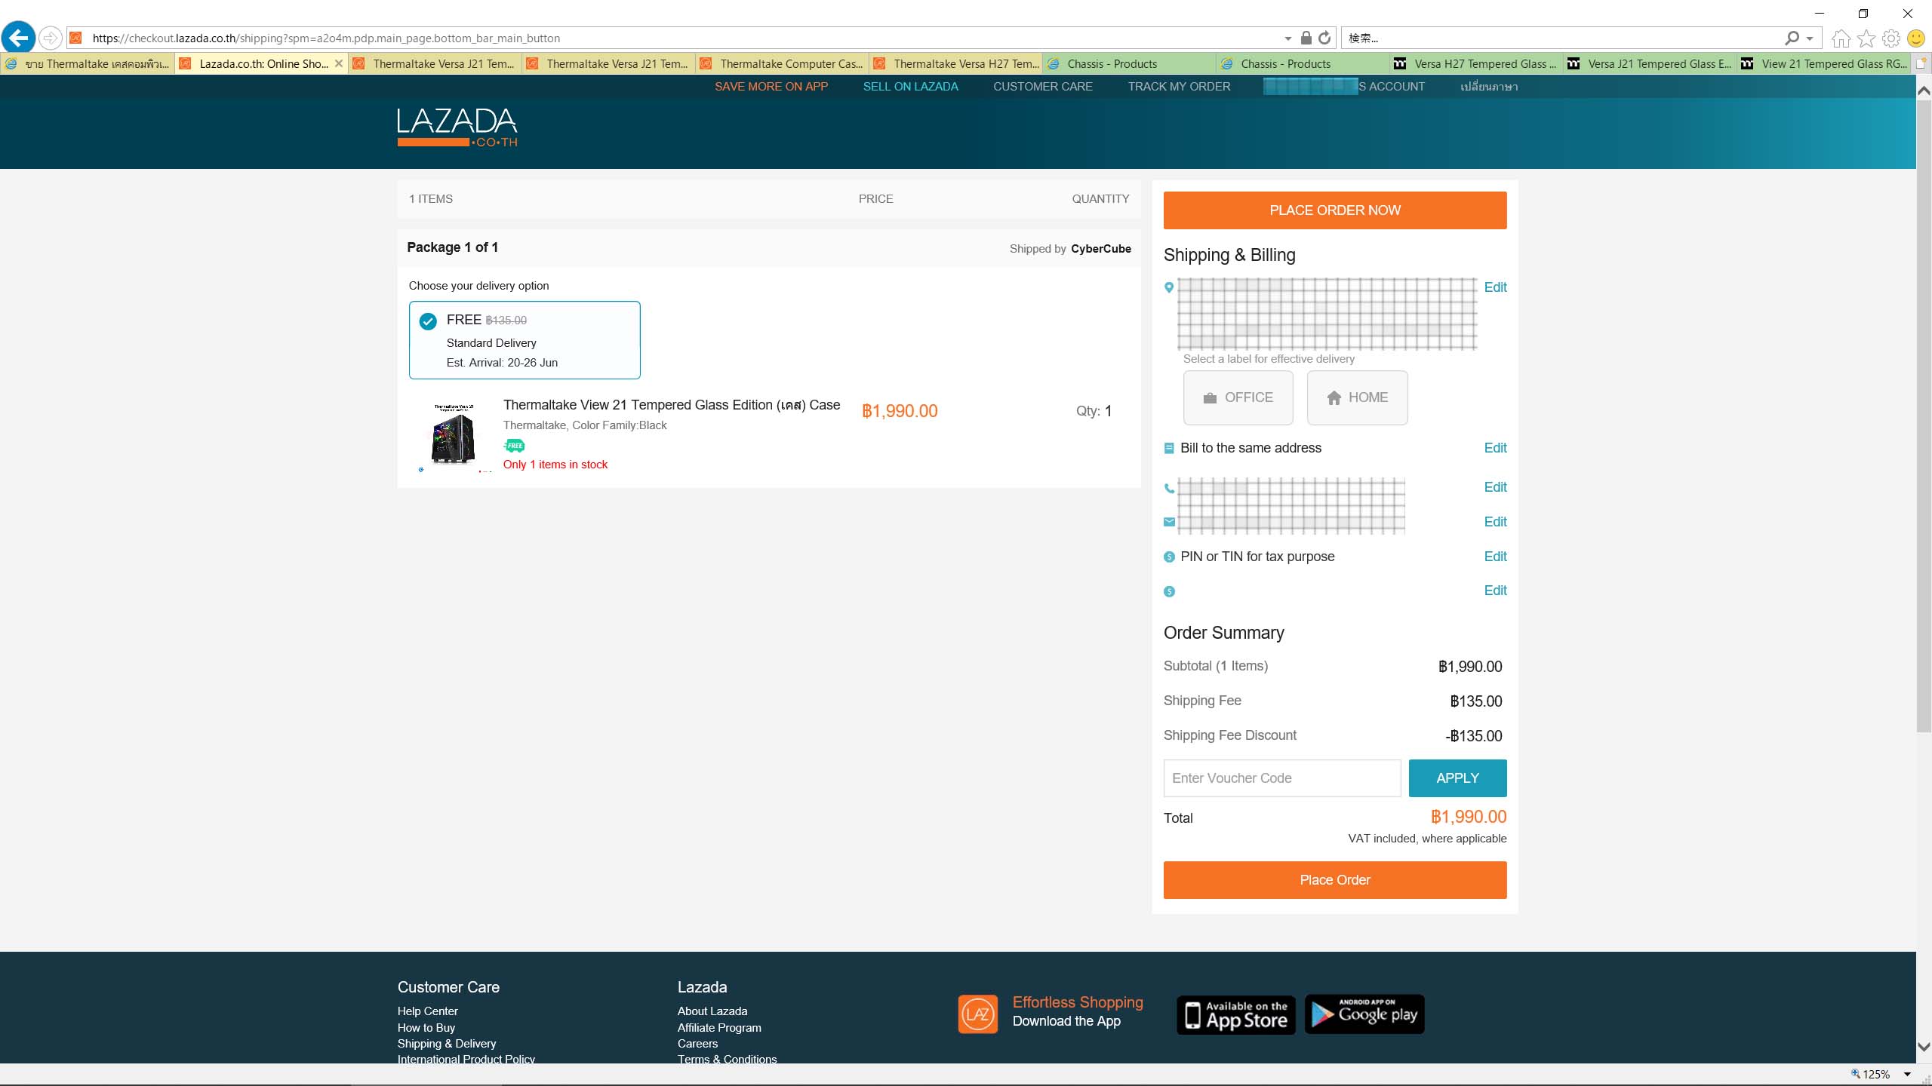Image resolution: width=1932 pixels, height=1086 pixels.
Task: Select the FREE Standard Delivery option
Action: (x=525, y=340)
